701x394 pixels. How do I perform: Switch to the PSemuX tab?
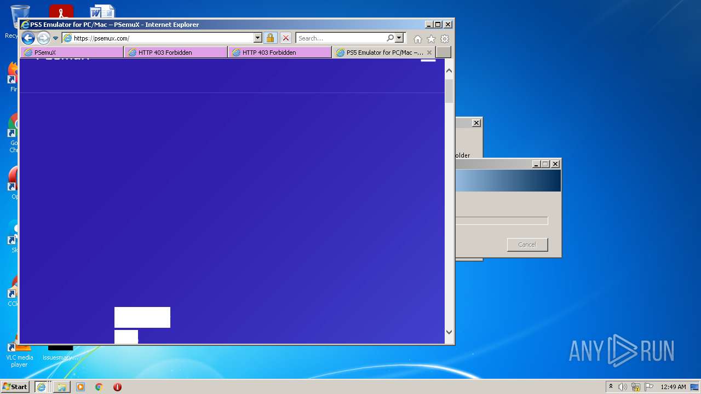tap(72, 53)
